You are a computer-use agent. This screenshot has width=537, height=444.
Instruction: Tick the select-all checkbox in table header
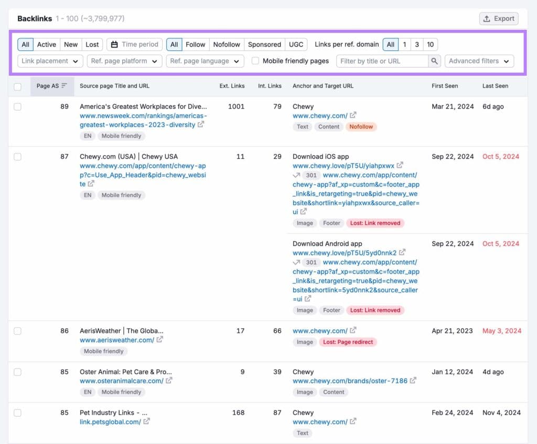(x=18, y=86)
